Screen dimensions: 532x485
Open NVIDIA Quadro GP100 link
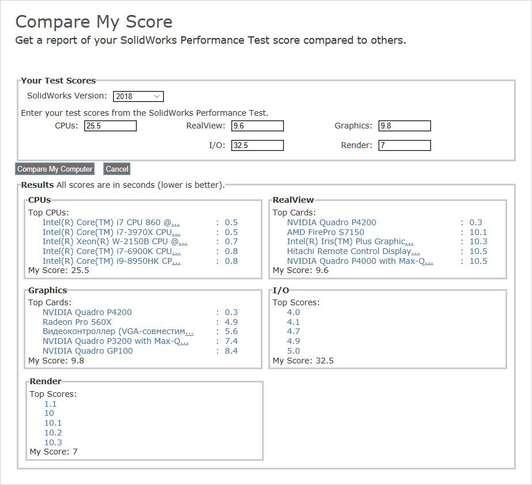(88, 351)
